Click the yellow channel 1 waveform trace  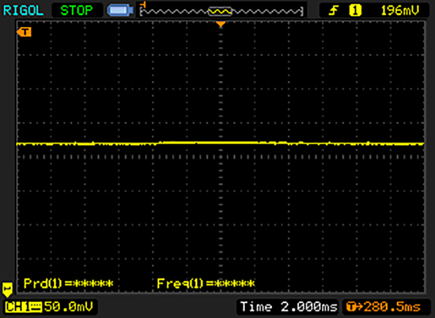pyautogui.click(x=220, y=143)
